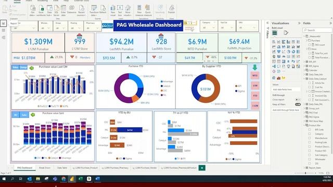This screenshot has height=187, width=333.
Task: Add a new report page
Action: tap(202, 168)
